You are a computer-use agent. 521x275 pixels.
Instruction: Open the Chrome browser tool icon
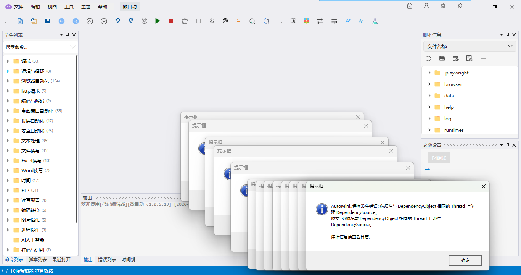point(144,21)
